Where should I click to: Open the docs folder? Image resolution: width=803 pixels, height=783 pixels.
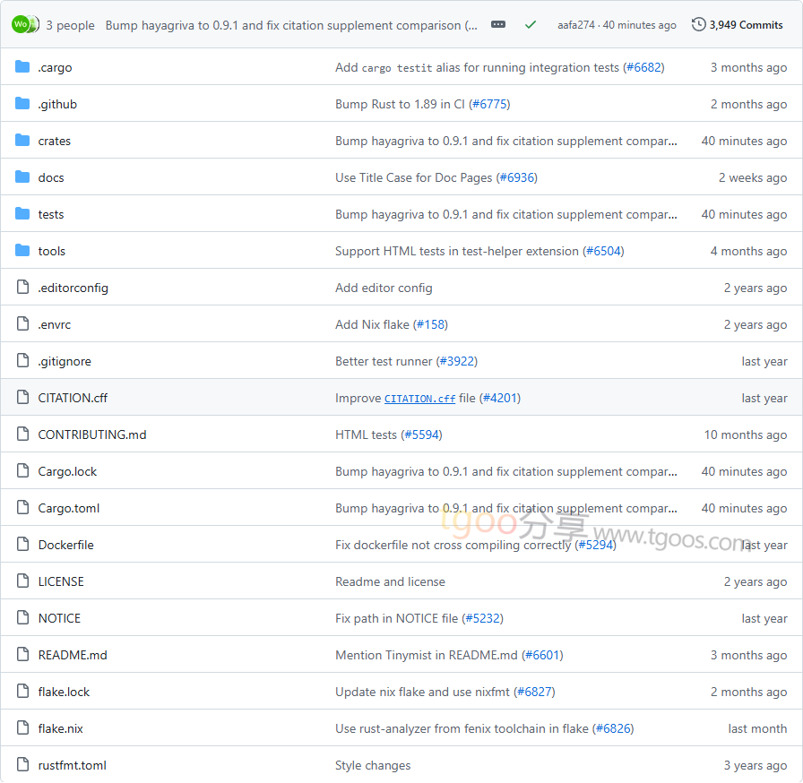[51, 177]
